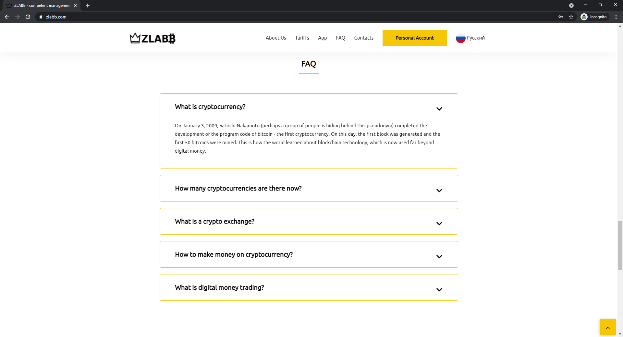623x337 pixels.
Task: Click the page vertical scrollbar thumb
Action: click(620, 245)
